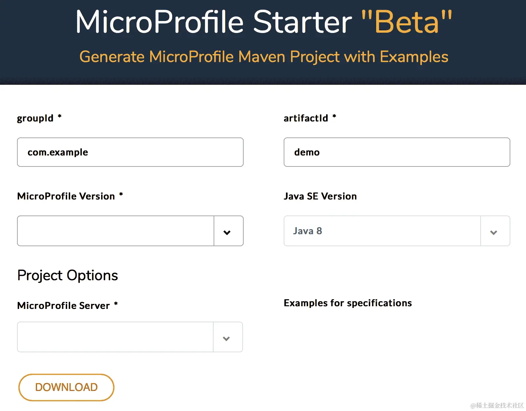This screenshot has width=526, height=411.
Task: Click the empty MicroProfile Version select box
Action: pos(115,231)
